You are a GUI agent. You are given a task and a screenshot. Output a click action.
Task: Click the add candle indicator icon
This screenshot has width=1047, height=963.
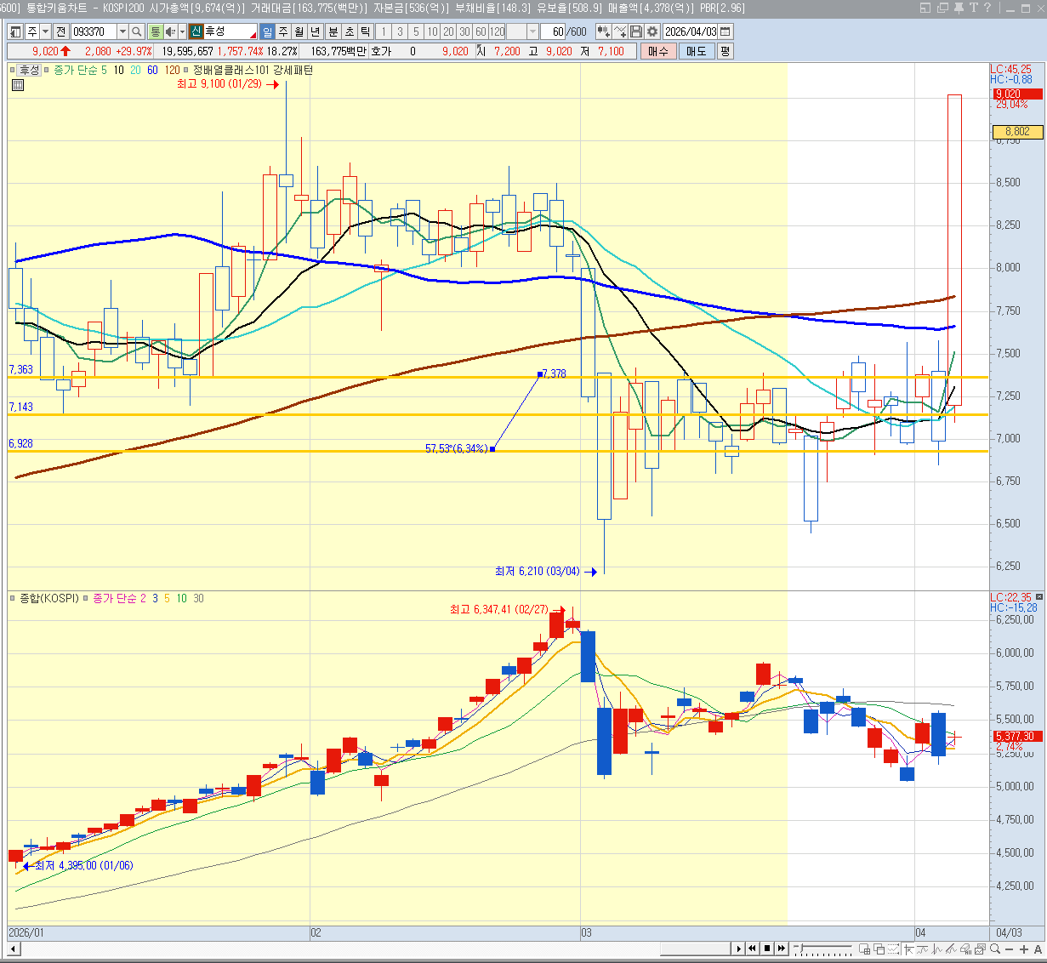click(x=604, y=31)
